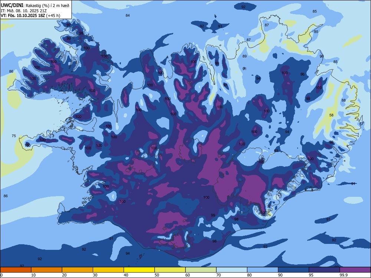Click the '84' humidity value on the map
371x278 pixels.
point(128,15)
